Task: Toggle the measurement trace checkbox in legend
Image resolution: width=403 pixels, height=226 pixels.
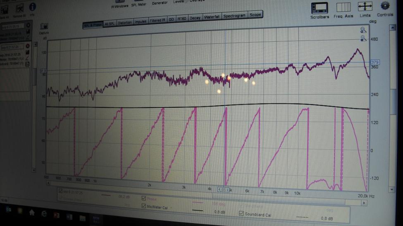Action: pos(60,190)
